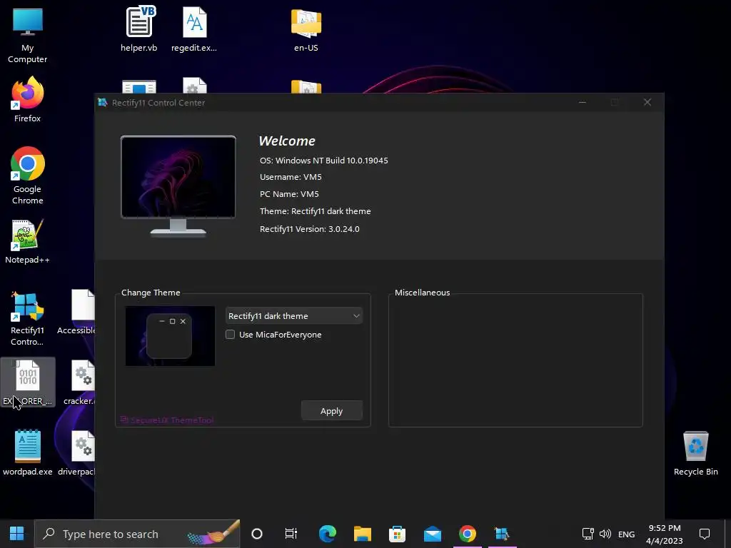731x548 pixels.
Task: Select the helper.vb file icon
Action: coord(139,29)
